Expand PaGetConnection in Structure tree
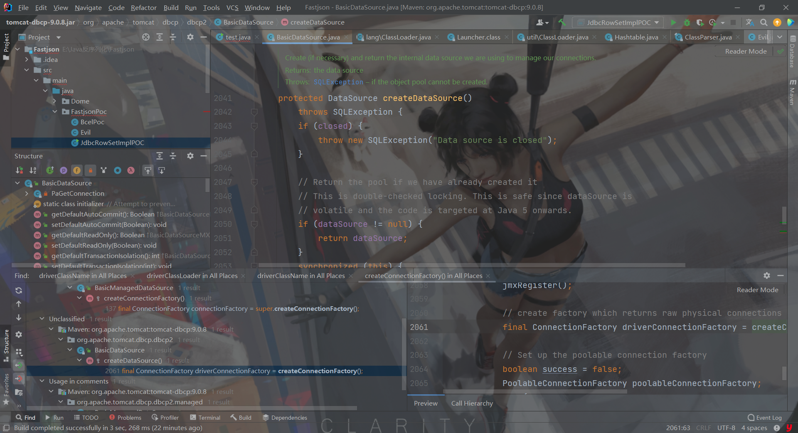This screenshot has height=433, width=798. (x=27, y=194)
